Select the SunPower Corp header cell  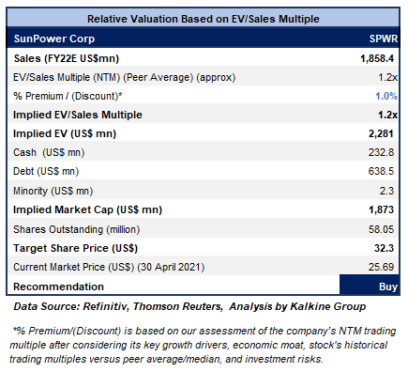click(54, 39)
